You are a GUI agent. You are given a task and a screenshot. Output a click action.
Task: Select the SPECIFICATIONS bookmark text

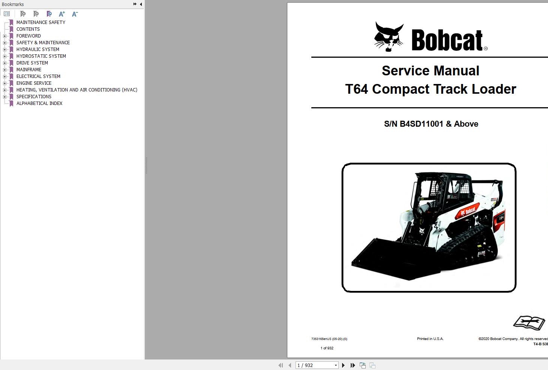pyautogui.click(x=34, y=97)
